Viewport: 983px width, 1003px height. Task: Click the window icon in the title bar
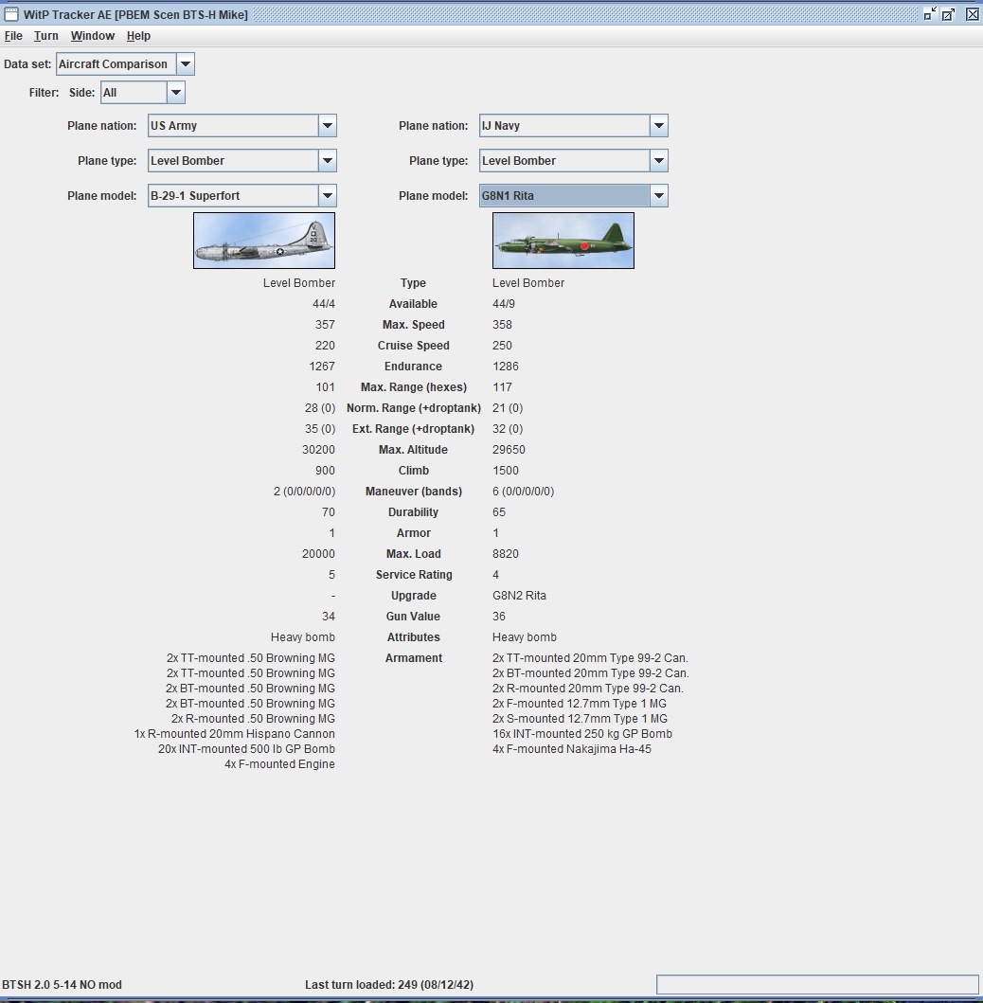coord(10,14)
